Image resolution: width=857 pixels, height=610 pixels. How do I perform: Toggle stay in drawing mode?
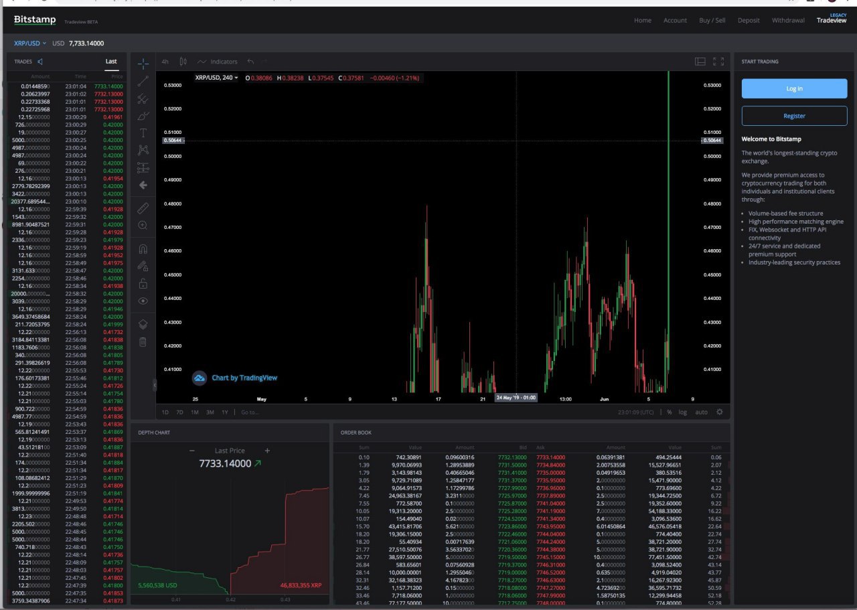(143, 266)
